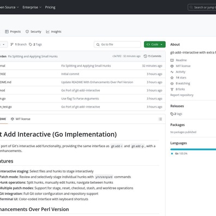View the 1 Branch link
This screenshot has width=216, height=216.
coord(19,44)
